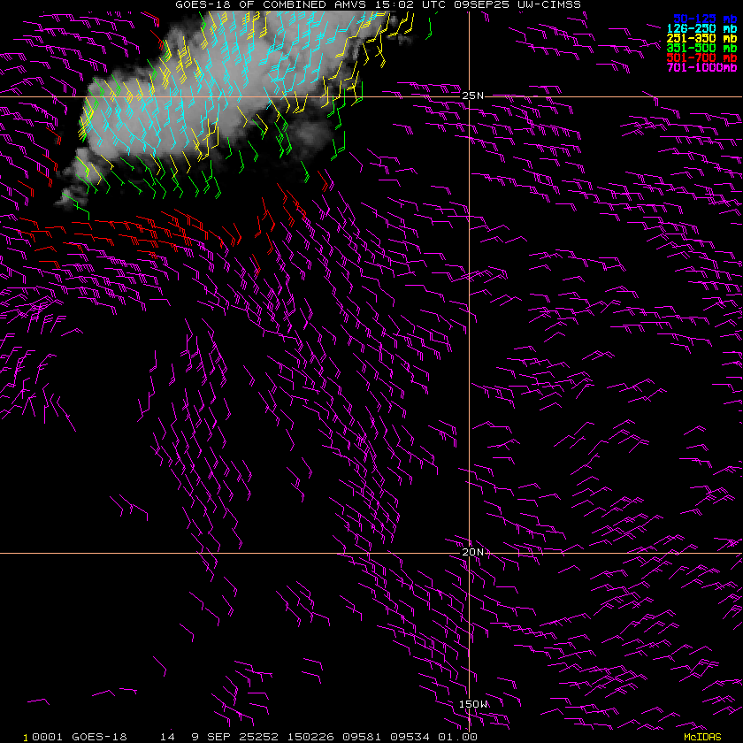This screenshot has width=743, height=743.
Task: Click the 20N latitude label
Action: click(x=474, y=551)
